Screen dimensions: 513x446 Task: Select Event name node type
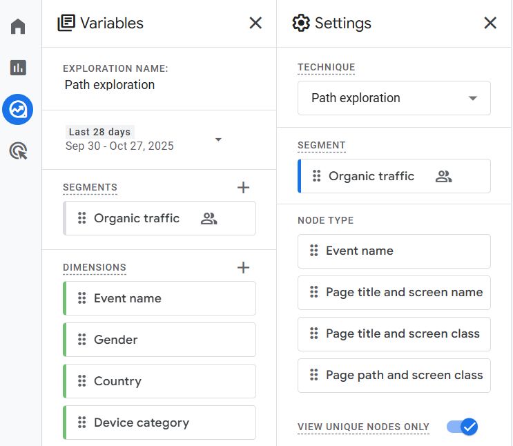[x=394, y=251]
